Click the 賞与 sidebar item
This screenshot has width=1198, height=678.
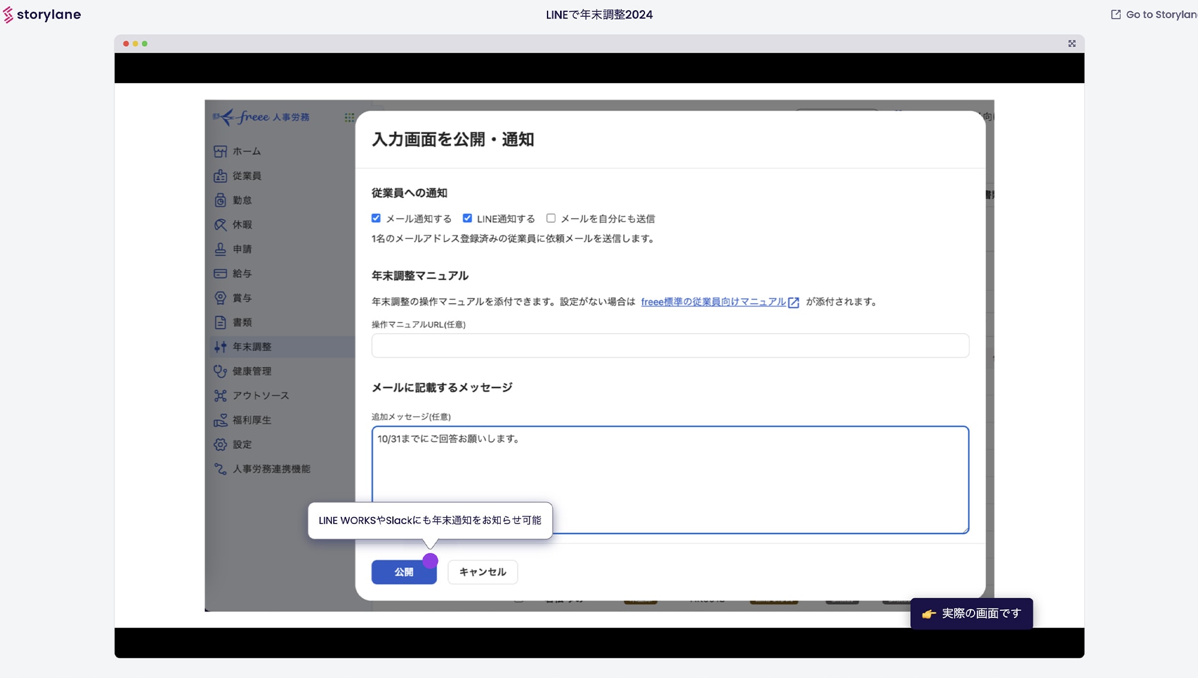click(x=241, y=298)
